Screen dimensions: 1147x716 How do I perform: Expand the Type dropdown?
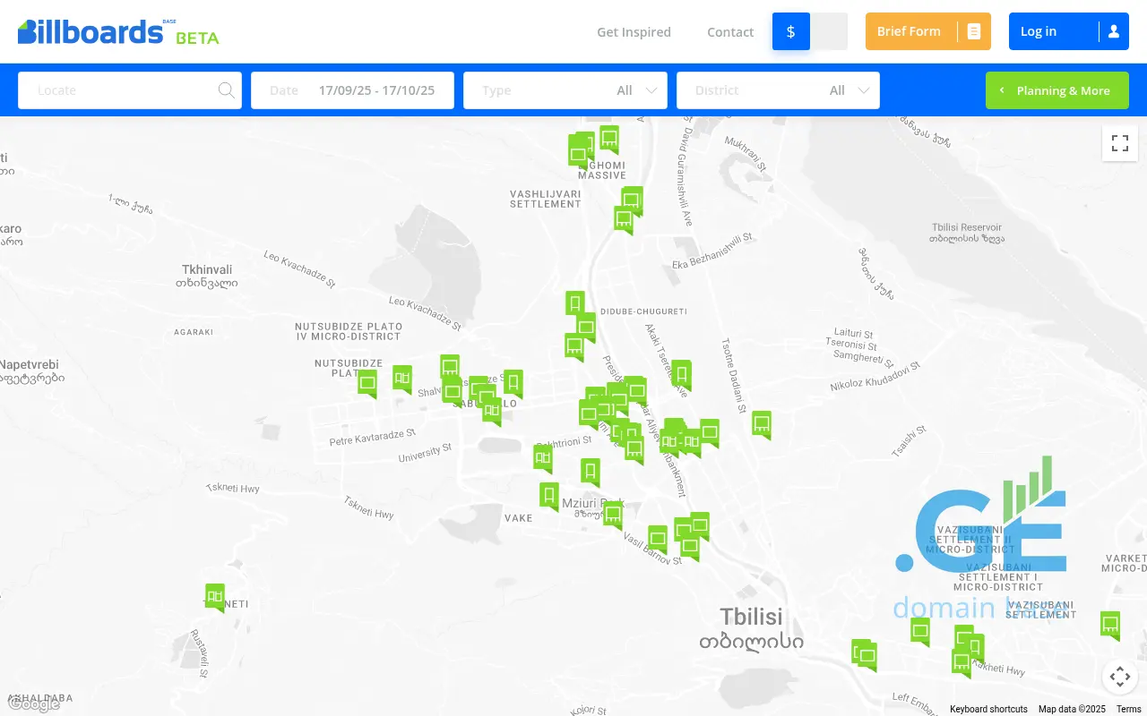(565, 90)
